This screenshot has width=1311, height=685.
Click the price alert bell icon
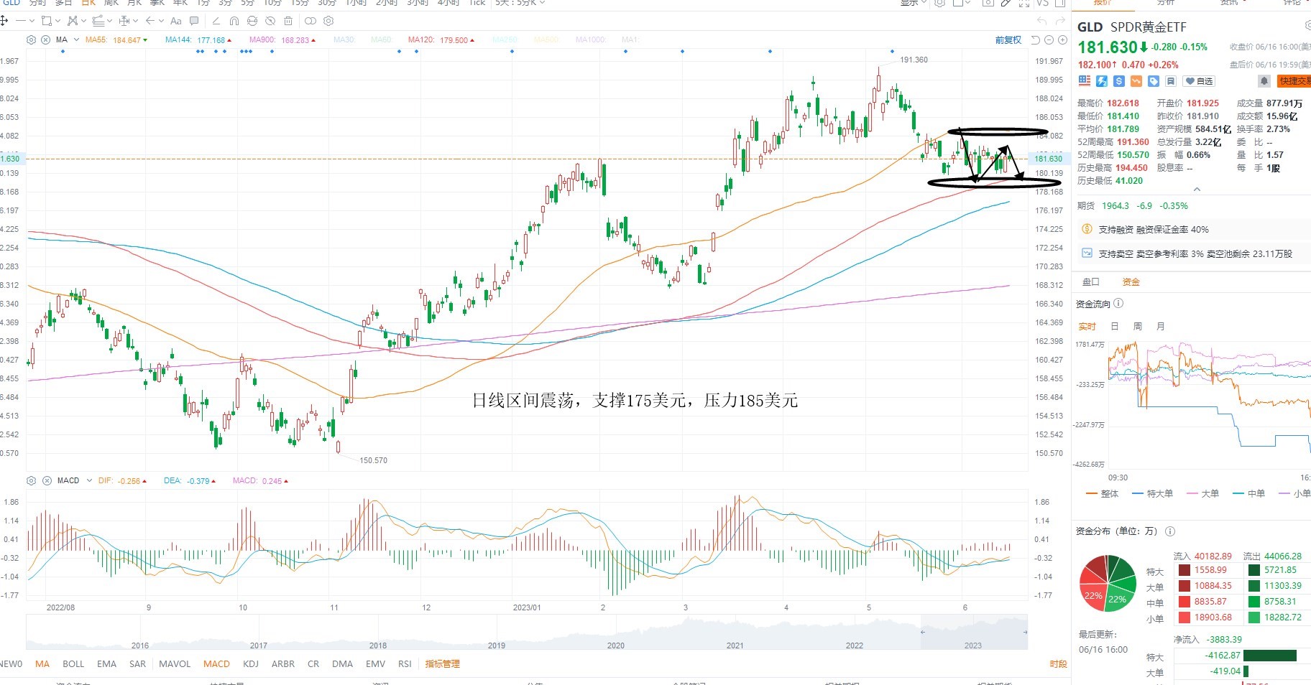1264,81
